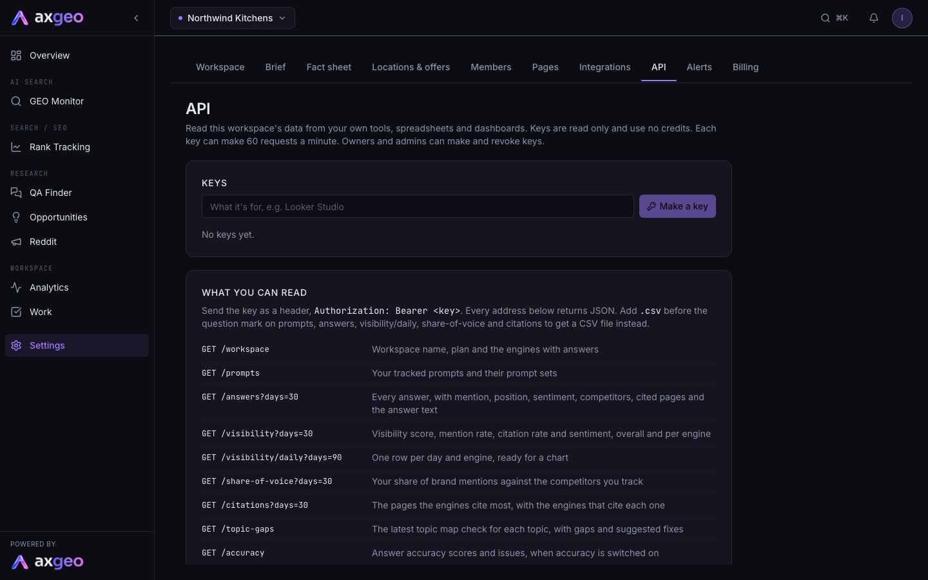The width and height of the screenshot is (928, 580).
Task: Open the GEO Monitor search icon
Action: click(x=16, y=101)
